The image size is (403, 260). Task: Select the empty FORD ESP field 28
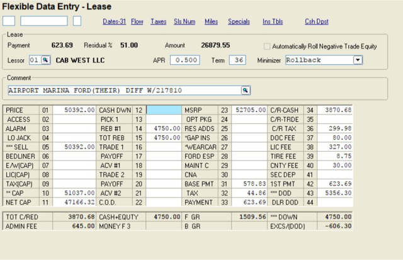pyautogui.click(x=249, y=156)
